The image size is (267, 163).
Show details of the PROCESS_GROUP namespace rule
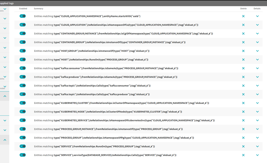(x=257, y=138)
